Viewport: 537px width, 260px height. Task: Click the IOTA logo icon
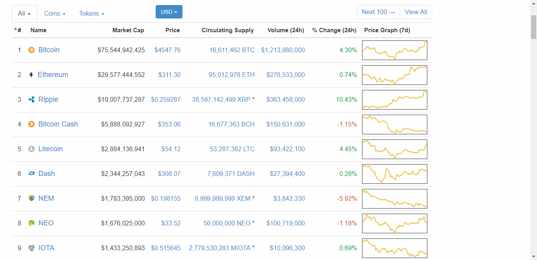point(31,248)
